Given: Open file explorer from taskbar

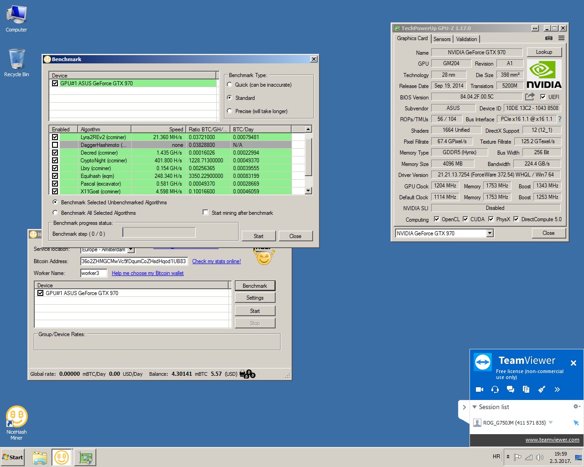Looking at the screenshot, I should click(40, 457).
